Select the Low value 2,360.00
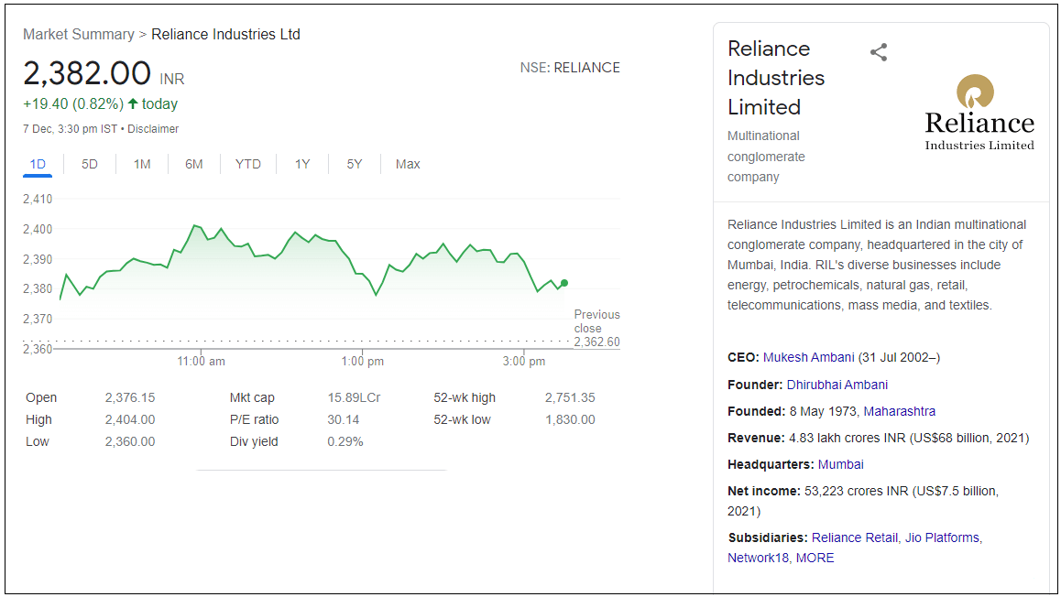Viewport: 1061px width, 597px height. (x=130, y=441)
